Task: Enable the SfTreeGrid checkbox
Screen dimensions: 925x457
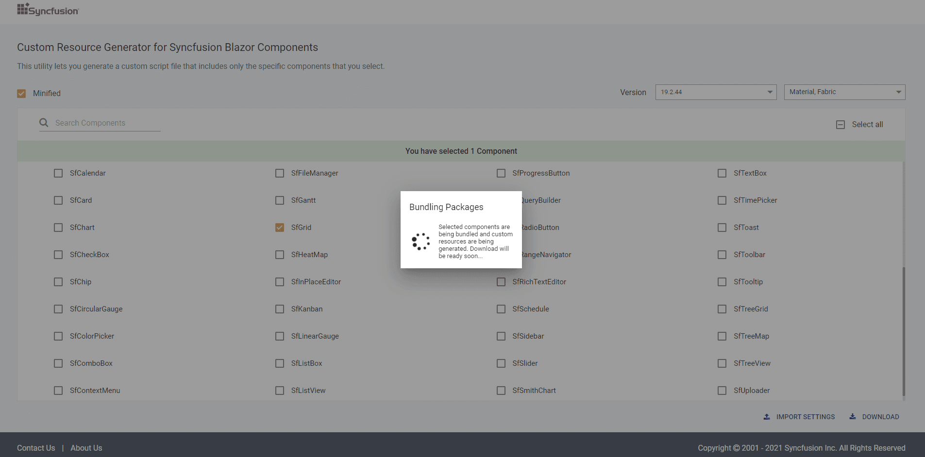Action: click(722, 309)
